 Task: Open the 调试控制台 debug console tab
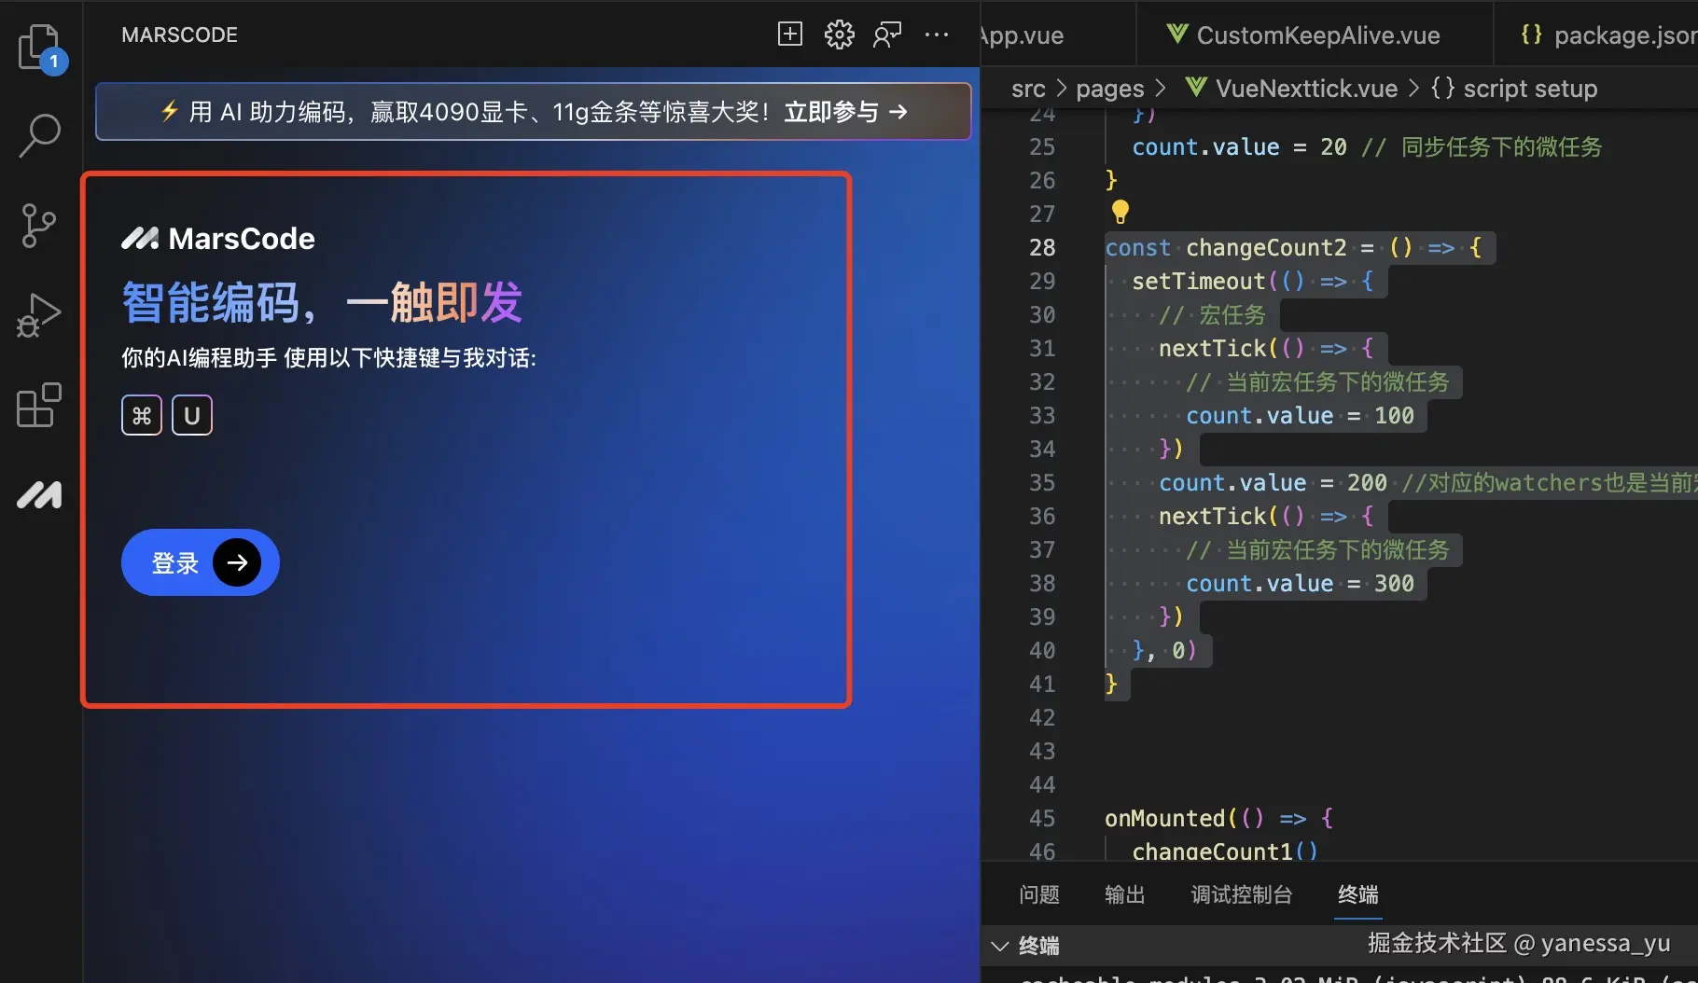pos(1242,894)
